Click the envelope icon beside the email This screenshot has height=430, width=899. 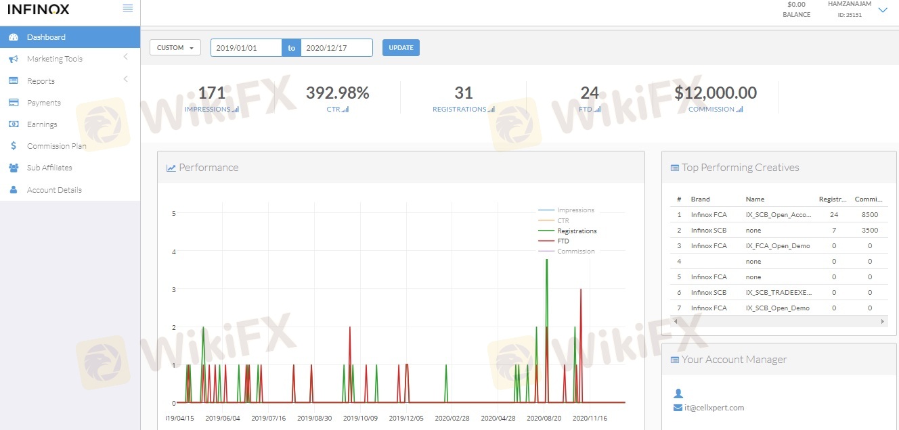(678, 408)
